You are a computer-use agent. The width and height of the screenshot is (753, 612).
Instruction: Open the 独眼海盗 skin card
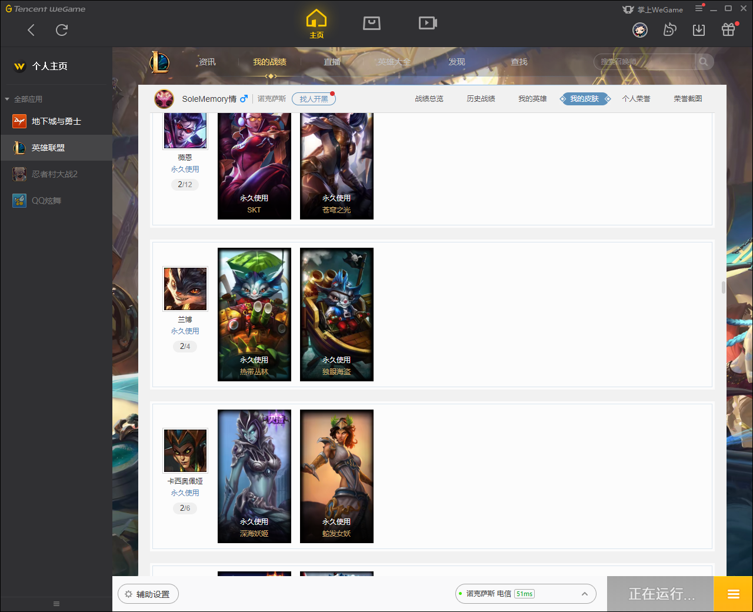(x=336, y=314)
